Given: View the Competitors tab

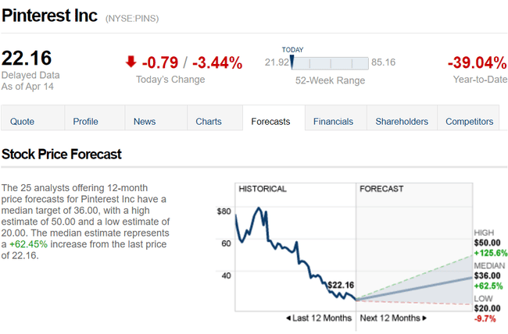Looking at the screenshot, I should pyautogui.click(x=469, y=121).
